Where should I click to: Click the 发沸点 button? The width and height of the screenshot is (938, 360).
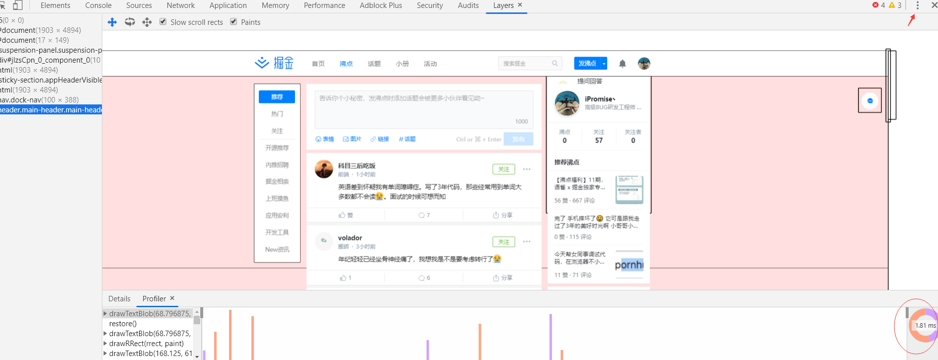(x=587, y=64)
